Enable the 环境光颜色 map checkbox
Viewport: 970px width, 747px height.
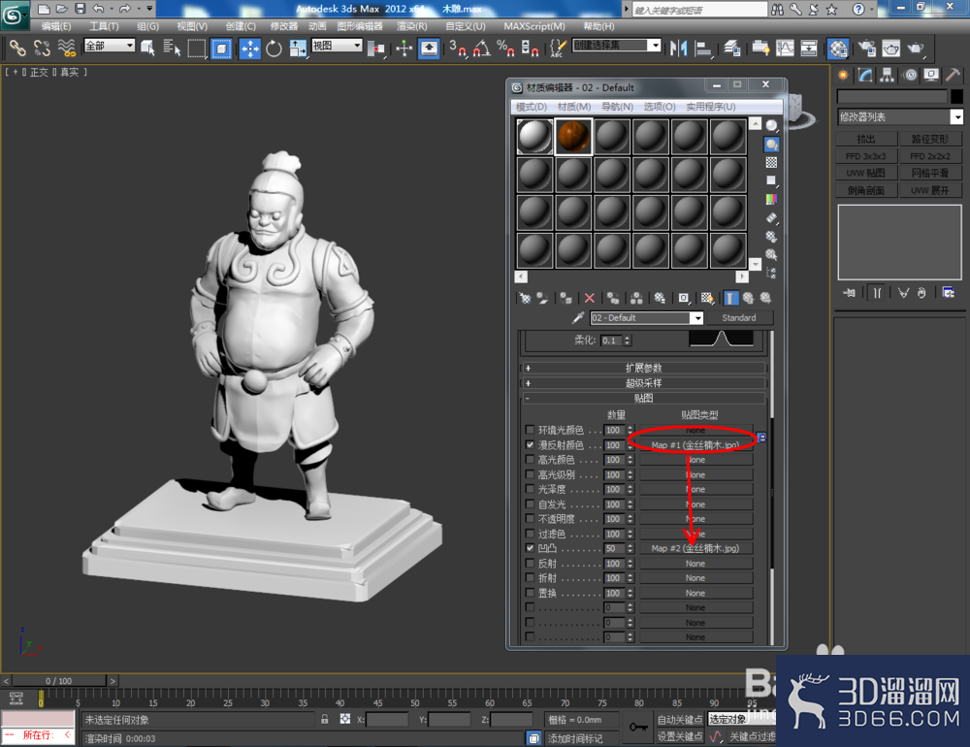point(530,430)
